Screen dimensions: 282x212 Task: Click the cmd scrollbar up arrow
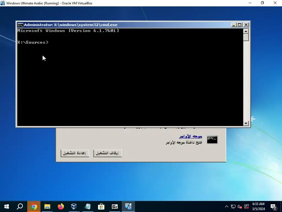246,31
